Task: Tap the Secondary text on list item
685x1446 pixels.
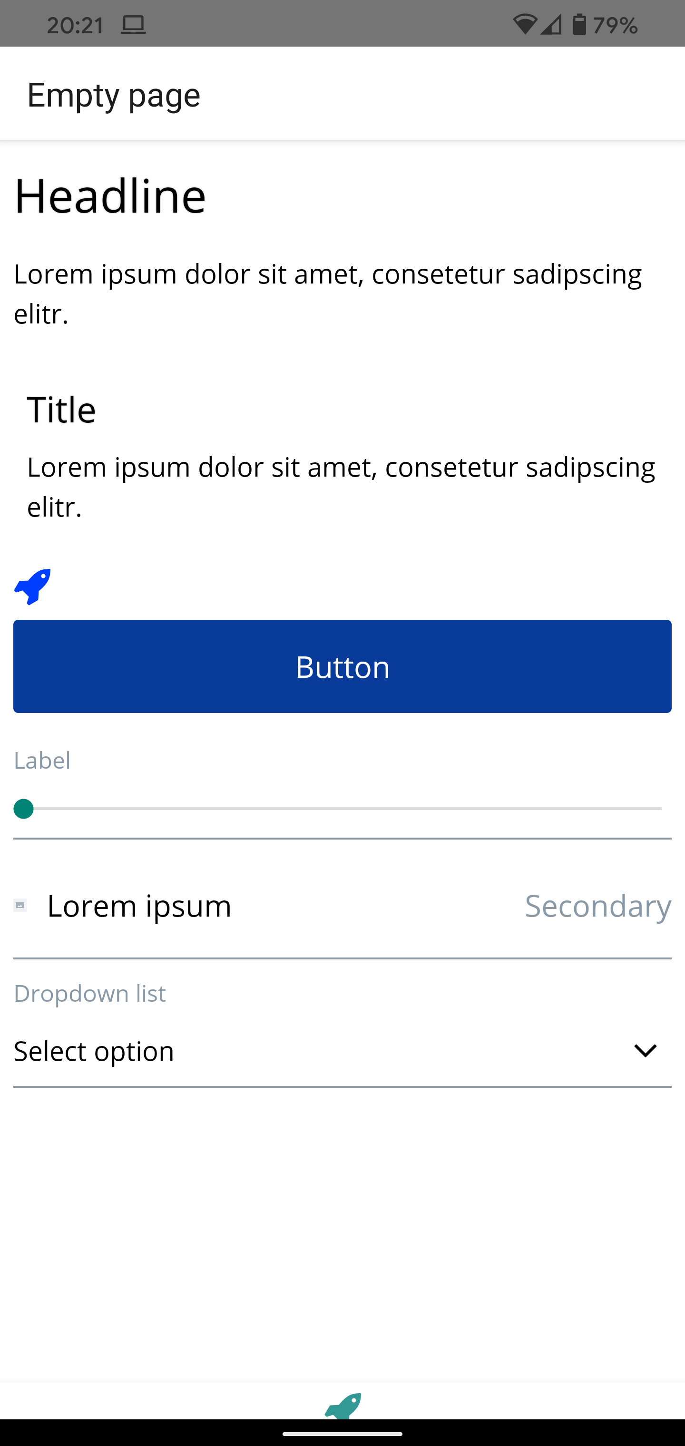Action: pyautogui.click(x=598, y=906)
